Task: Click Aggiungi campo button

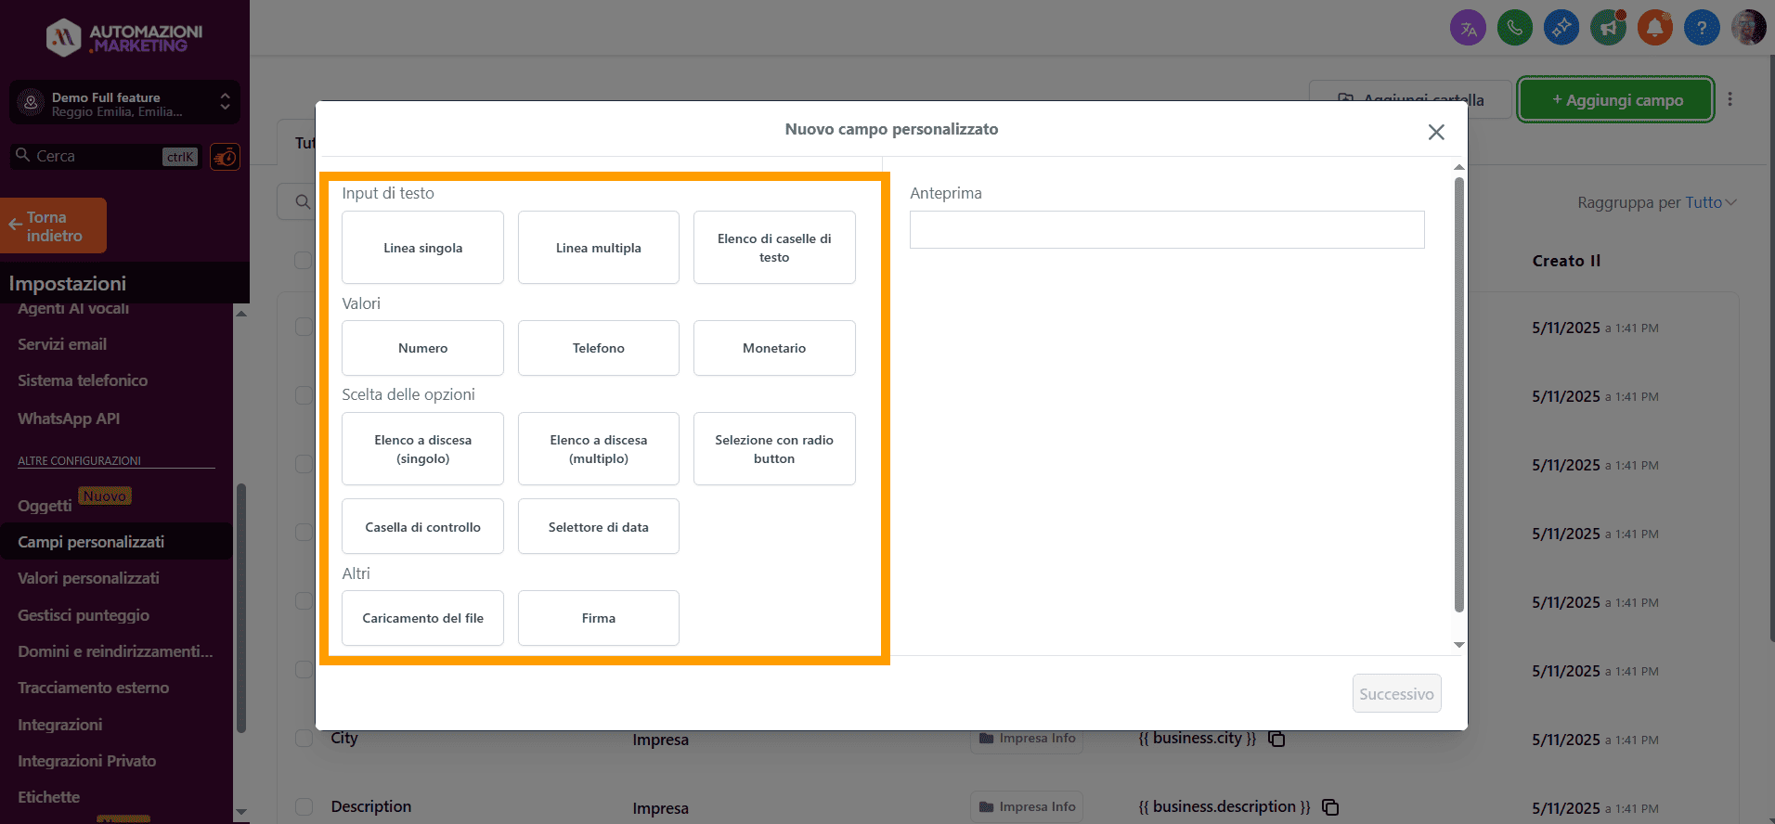Action: tap(1615, 99)
